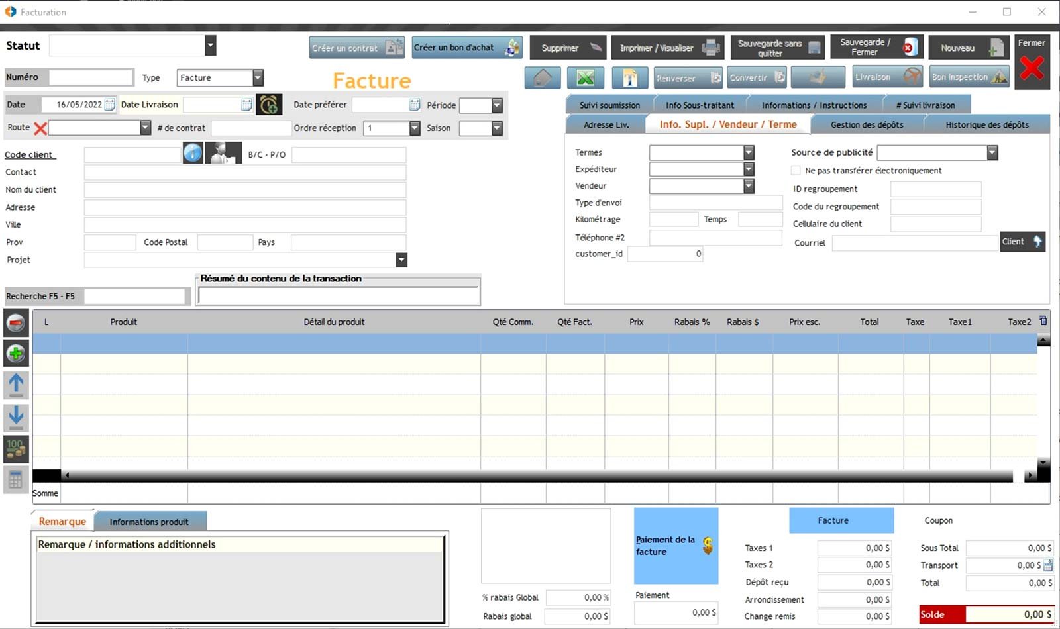This screenshot has height=629, width=1060.
Task: Click the grid column settings trash icon
Action: (x=1043, y=321)
